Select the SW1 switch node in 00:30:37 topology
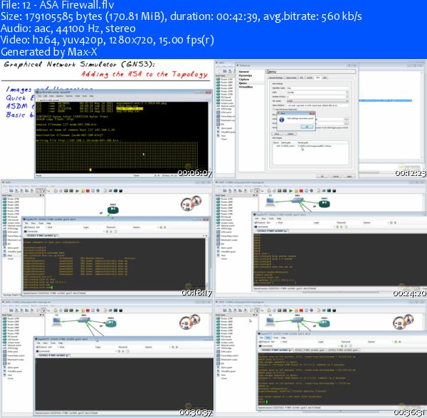 point(84,320)
